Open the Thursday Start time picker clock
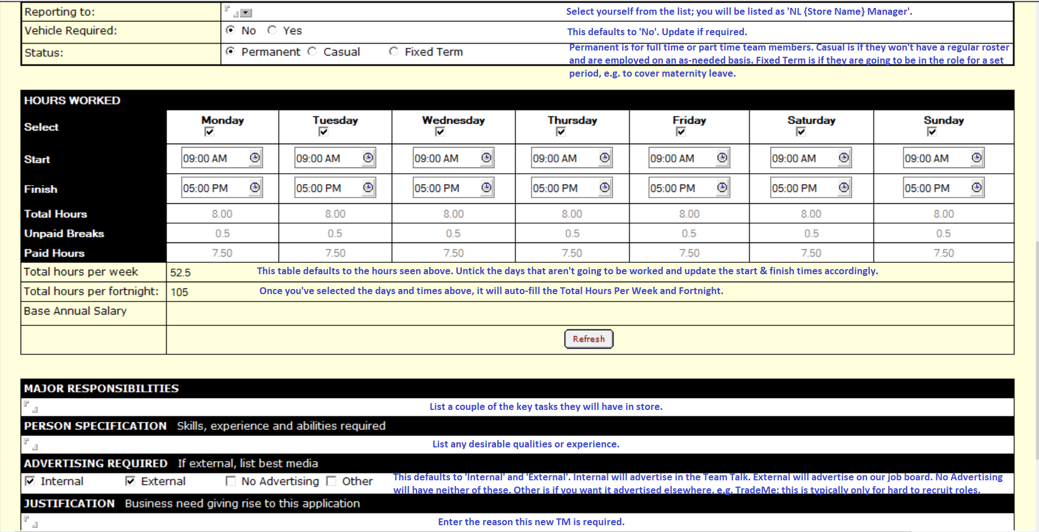 click(x=605, y=158)
